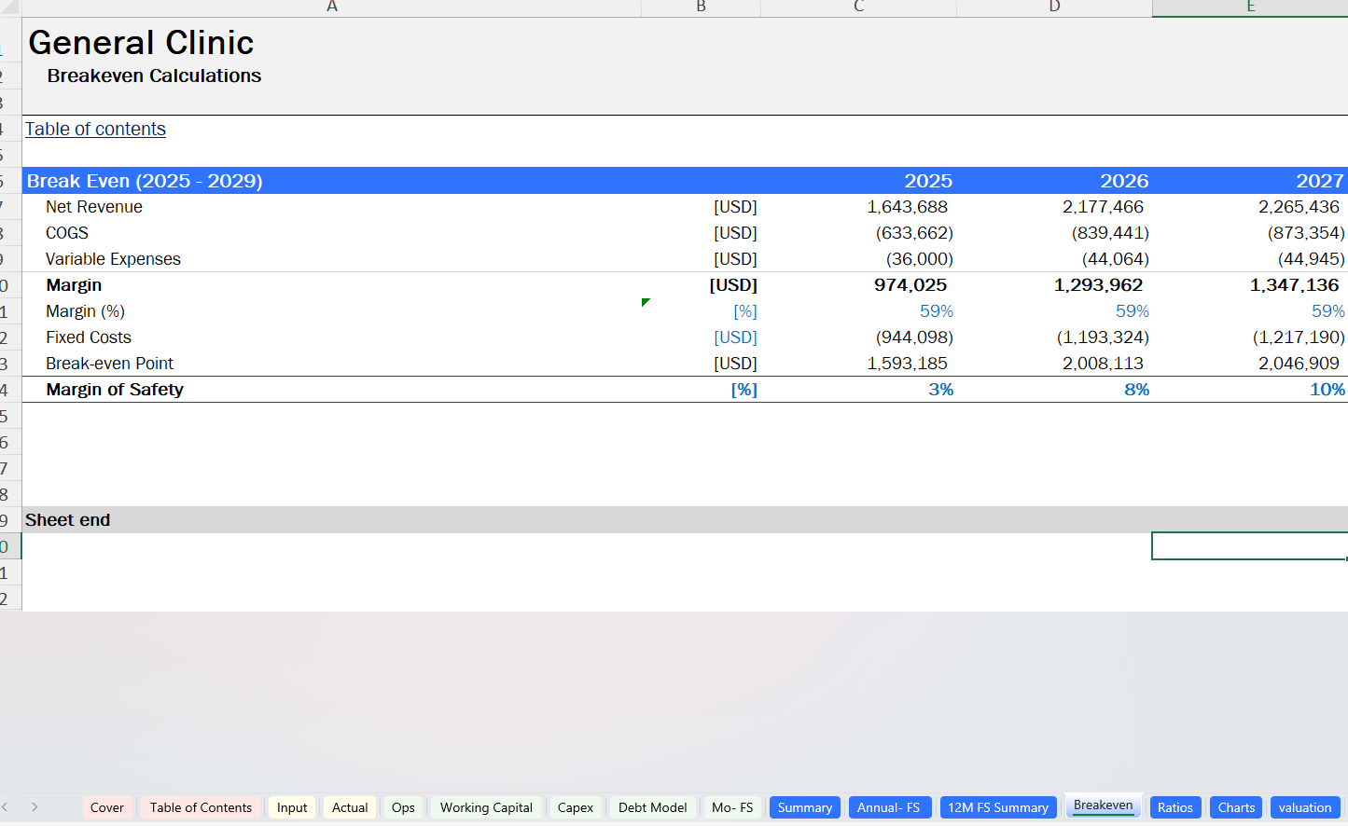Viewport: 1348px width, 826px height.
Task: Click the 2025 Margin of Safety cell
Action: pyautogui.click(x=940, y=390)
